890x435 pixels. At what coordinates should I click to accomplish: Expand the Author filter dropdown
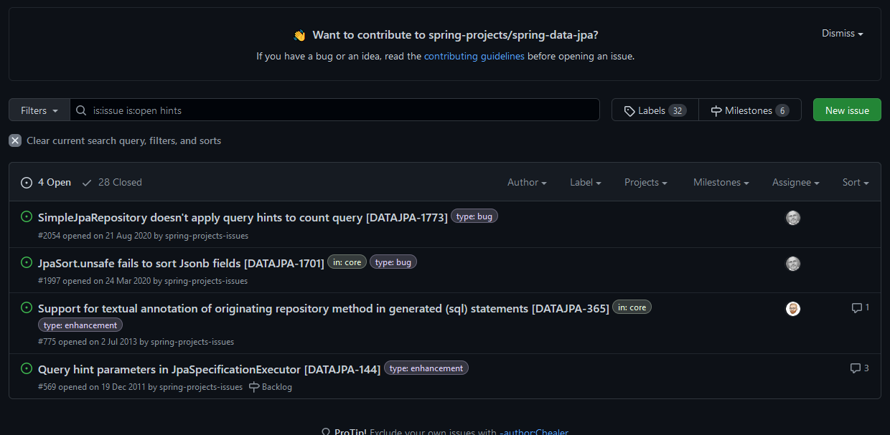tap(527, 183)
